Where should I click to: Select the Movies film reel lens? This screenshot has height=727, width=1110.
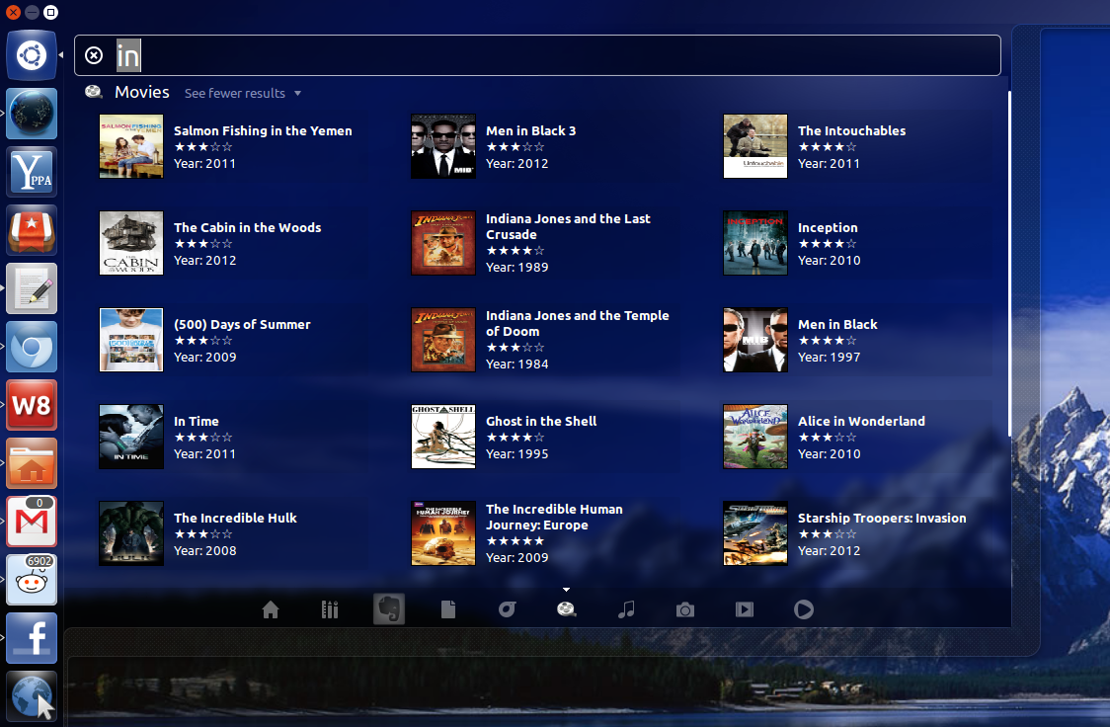[566, 609]
